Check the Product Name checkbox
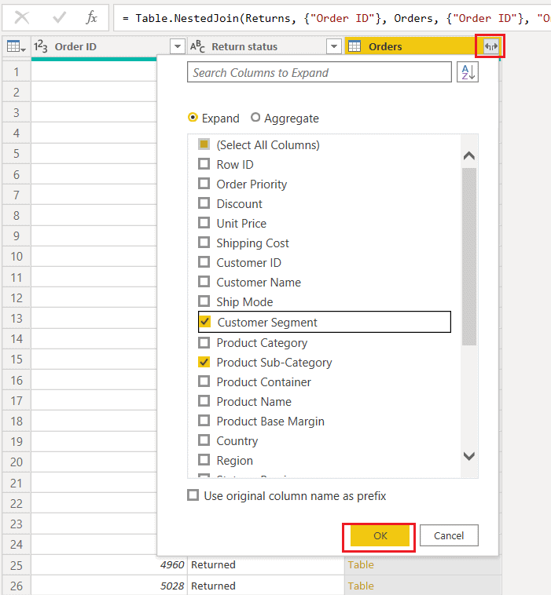 tap(204, 401)
